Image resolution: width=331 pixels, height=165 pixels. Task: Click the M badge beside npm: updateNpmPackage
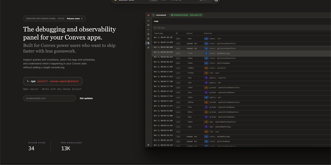(206, 127)
